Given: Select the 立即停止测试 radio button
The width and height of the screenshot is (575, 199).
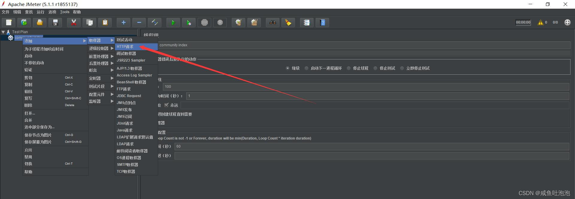Looking at the screenshot, I should coord(402,68).
